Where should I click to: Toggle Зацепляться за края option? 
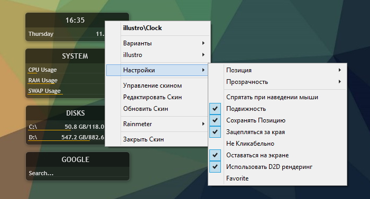pyautogui.click(x=277, y=132)
